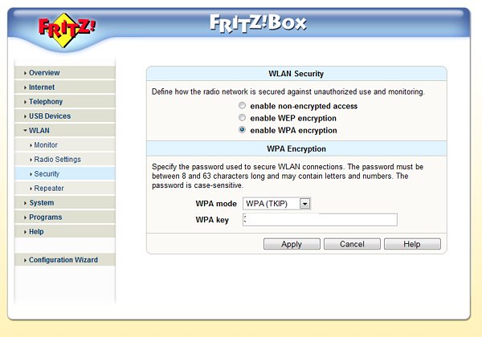Launch the Configuration Wizard
The width and height of the screenshot is (482, 337).
[x=63, y=260]
